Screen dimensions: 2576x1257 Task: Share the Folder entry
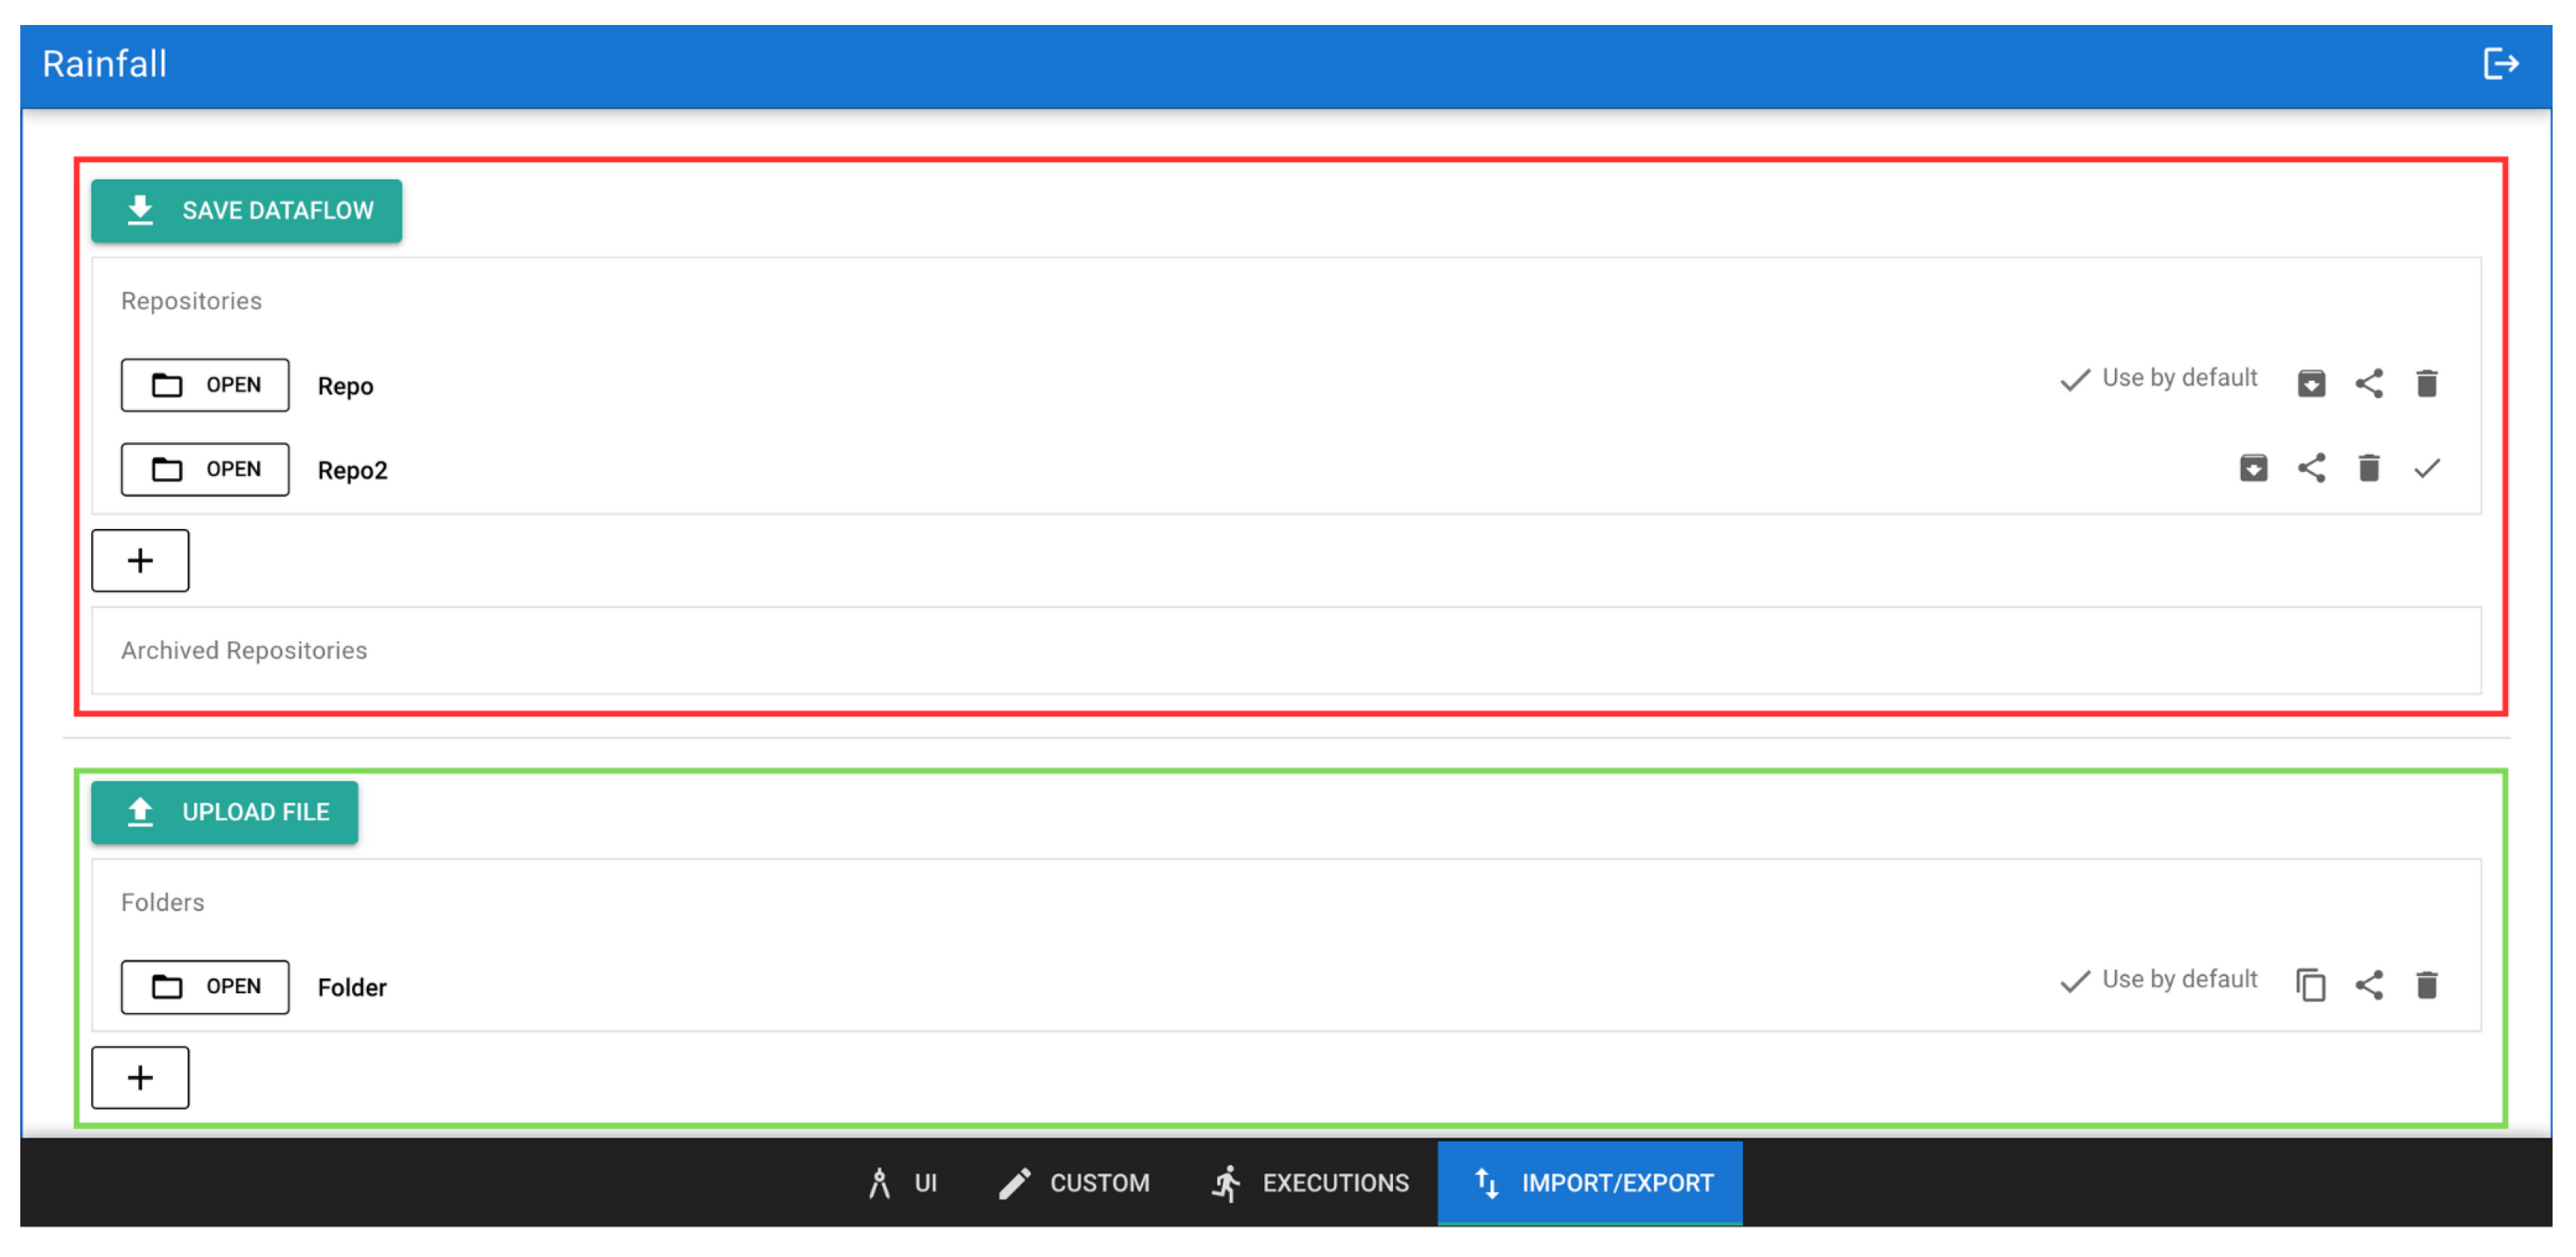(2368, 985)
